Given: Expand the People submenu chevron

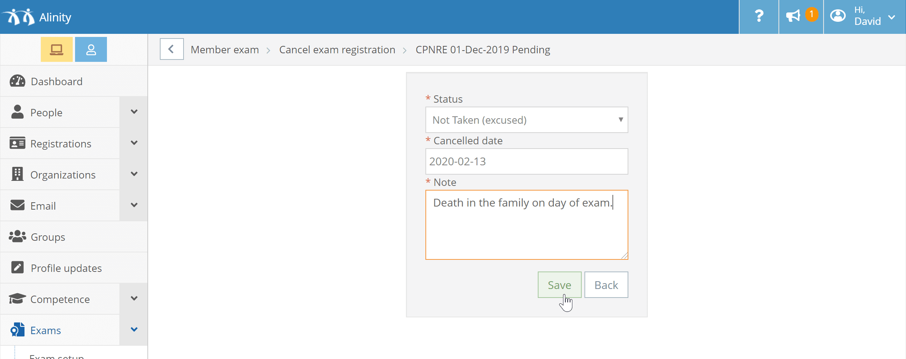Looking at the screenshot, I should pos(134,112).
